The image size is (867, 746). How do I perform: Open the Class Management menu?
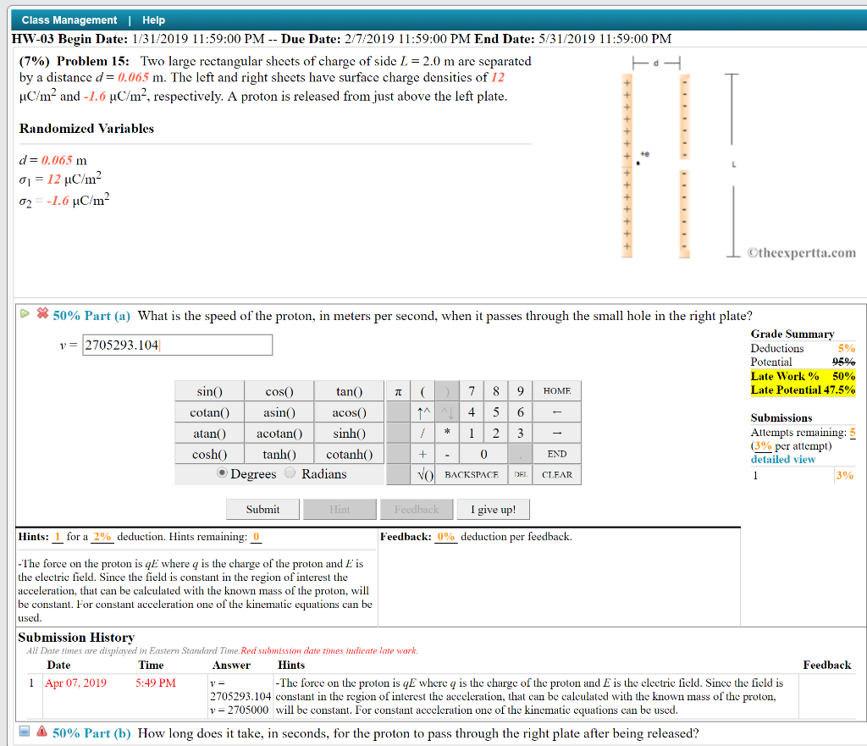(69, 19)
